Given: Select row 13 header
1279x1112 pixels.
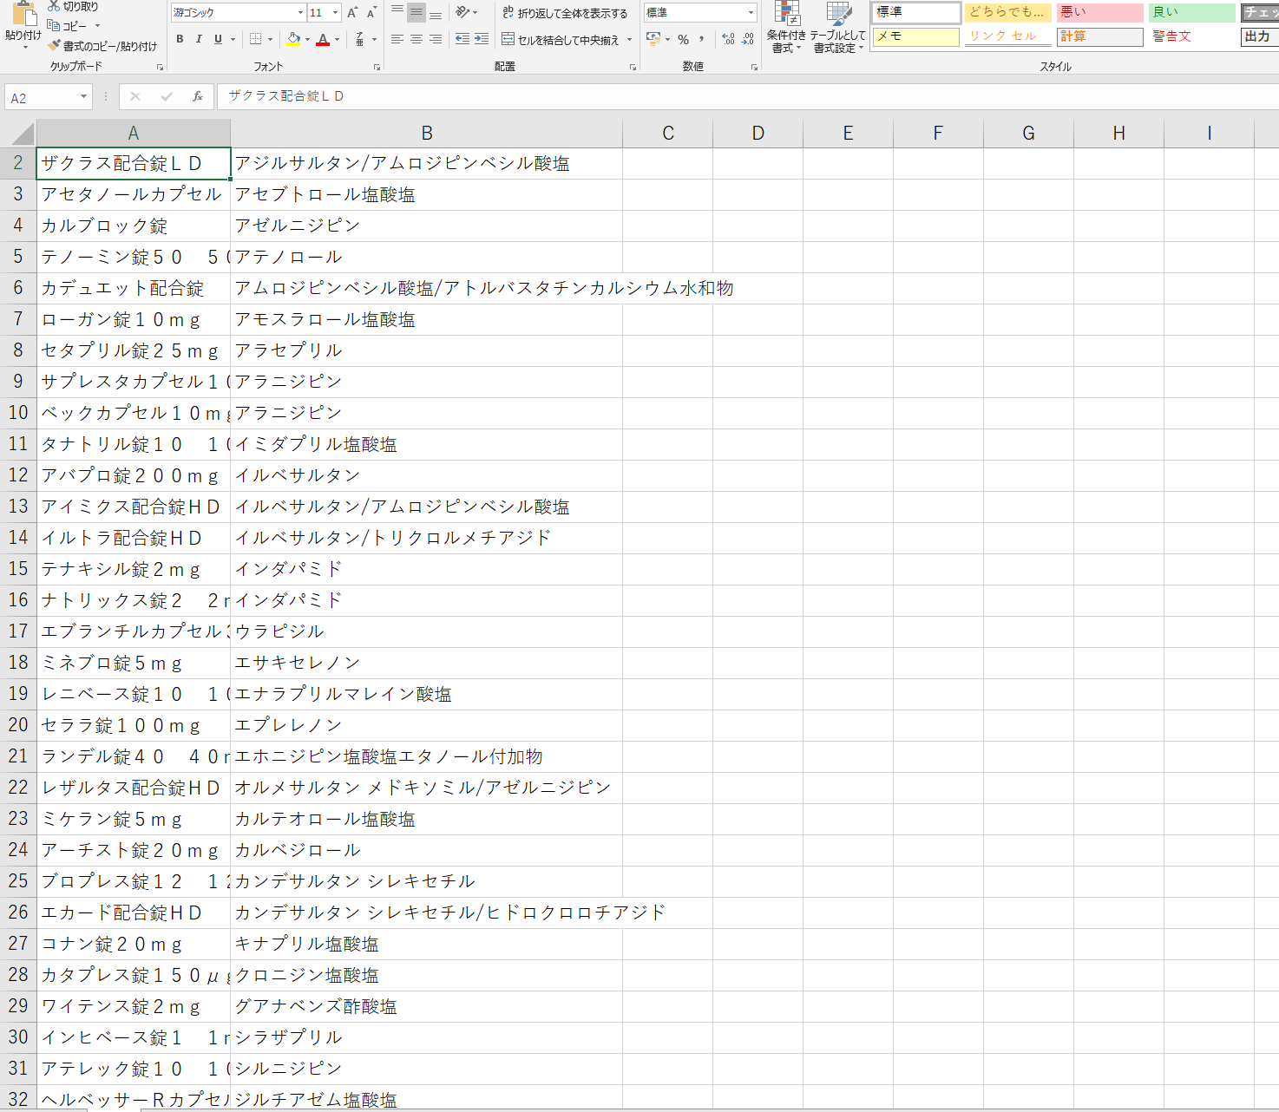Looking at the screenshot, I should [x=18, y=507].
